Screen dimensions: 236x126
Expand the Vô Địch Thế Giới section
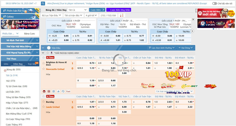coord(20,40)
